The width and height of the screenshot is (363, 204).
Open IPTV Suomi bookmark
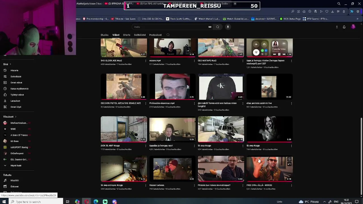click(x=315, y=19)
